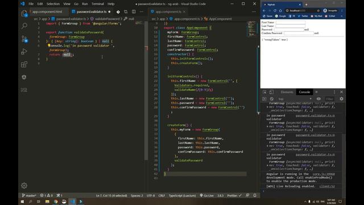Open the Search view in the activity bar
364x205 pixels.
tap(24, 26)
